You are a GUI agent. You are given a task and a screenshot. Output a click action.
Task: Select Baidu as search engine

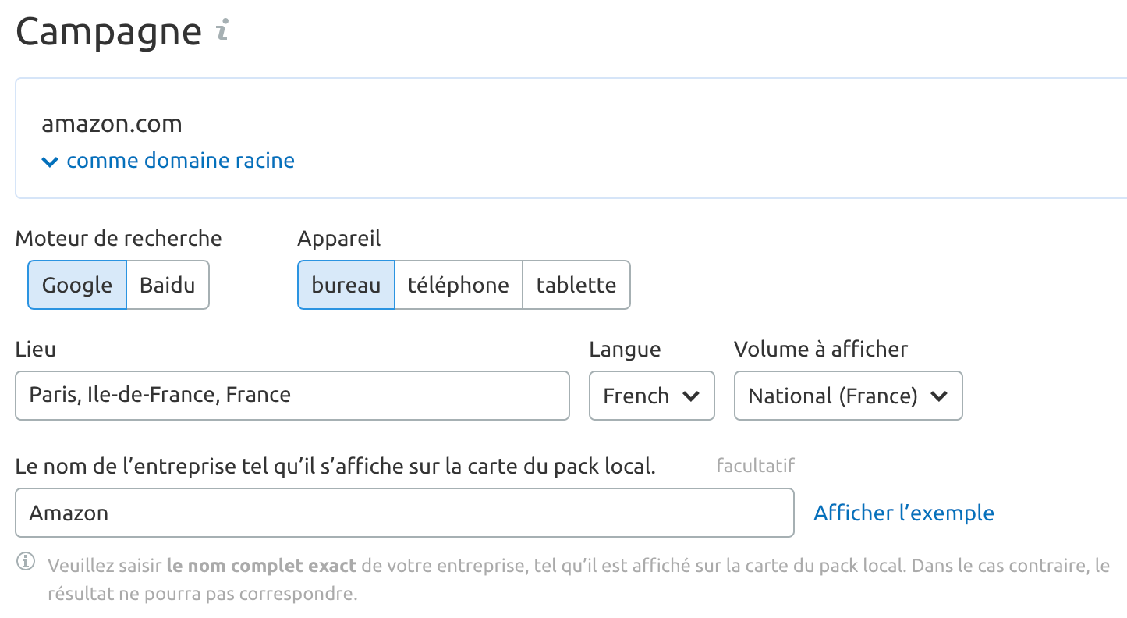168,285
